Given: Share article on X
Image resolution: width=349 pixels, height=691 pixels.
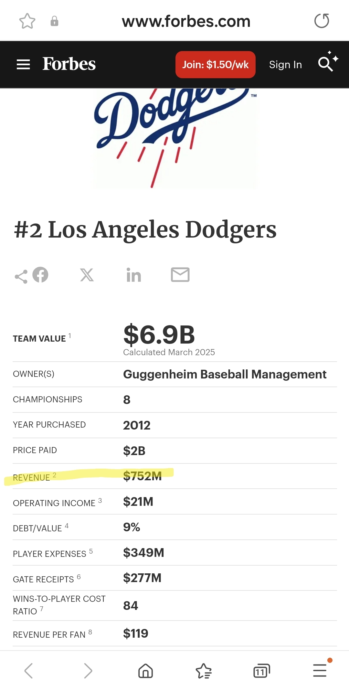Looking at the screenshot, I should pos(87,275).
